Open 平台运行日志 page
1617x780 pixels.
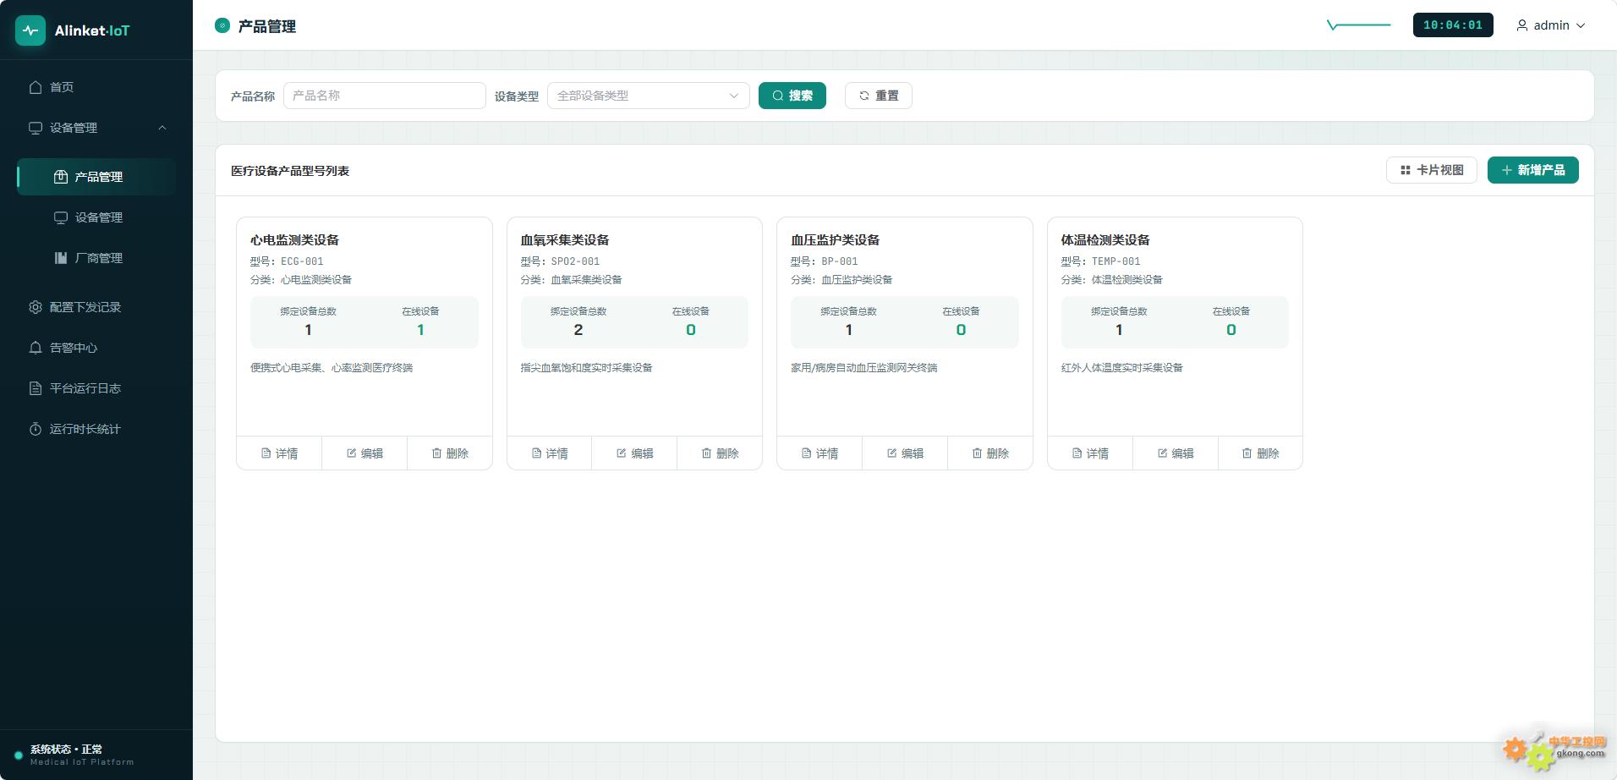pos(96,388)
